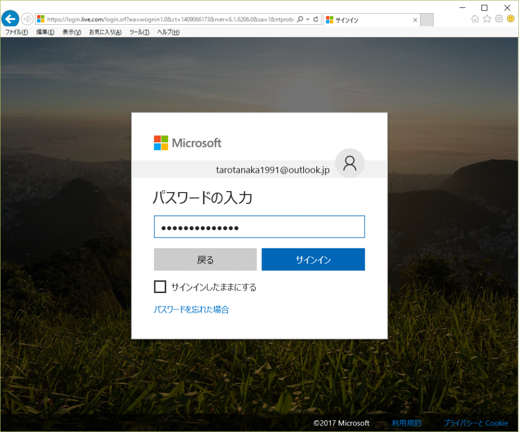Click the 戻る button
Screen dimensions: 519x432
point(205,260)
